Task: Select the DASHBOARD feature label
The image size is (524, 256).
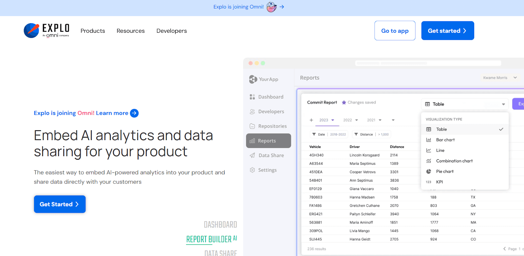Action: [x=220, y=225]
